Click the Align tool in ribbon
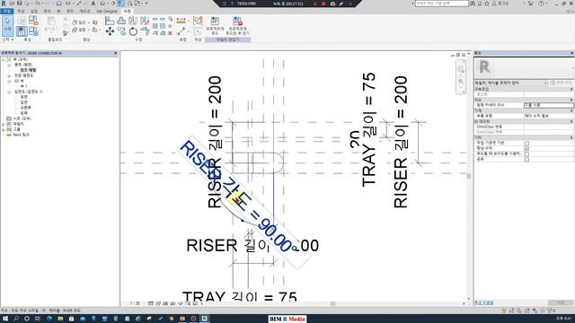The height and width of the screenshot is (323, 575). tap(110, 21)
